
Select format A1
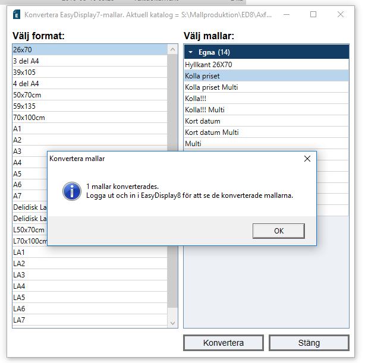pyautogui.click(x=90, y=129)
